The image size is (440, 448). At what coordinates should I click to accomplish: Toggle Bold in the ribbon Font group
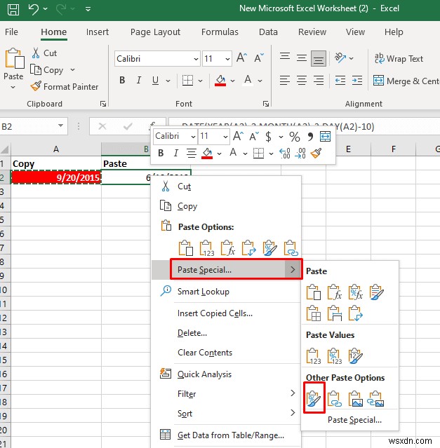[122, 81]
